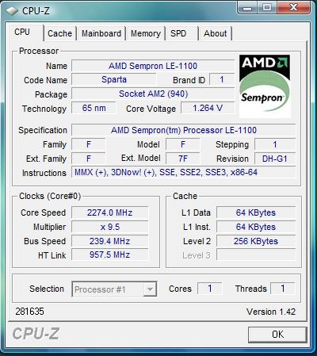Select the Memory tab
Screen dimensions: 317x356
pyautogui.click(x=146, y=33)
